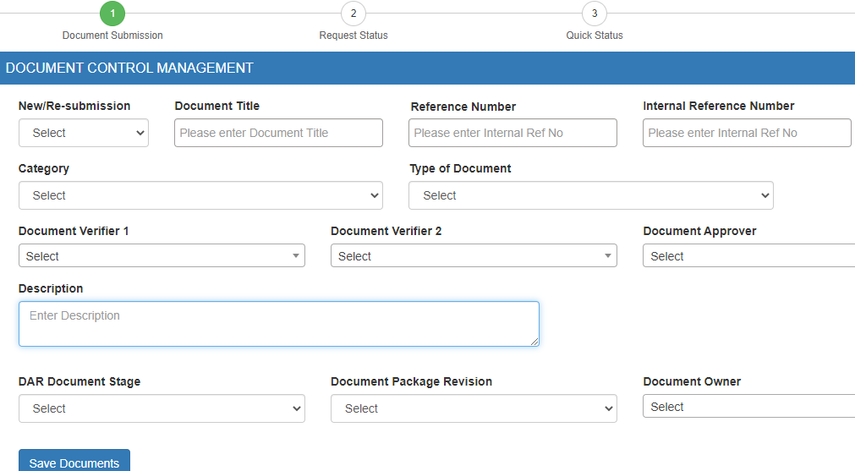Open step 3 Quick Status
855x471 pixels.
pyautogui.click(x=595, y=14)
